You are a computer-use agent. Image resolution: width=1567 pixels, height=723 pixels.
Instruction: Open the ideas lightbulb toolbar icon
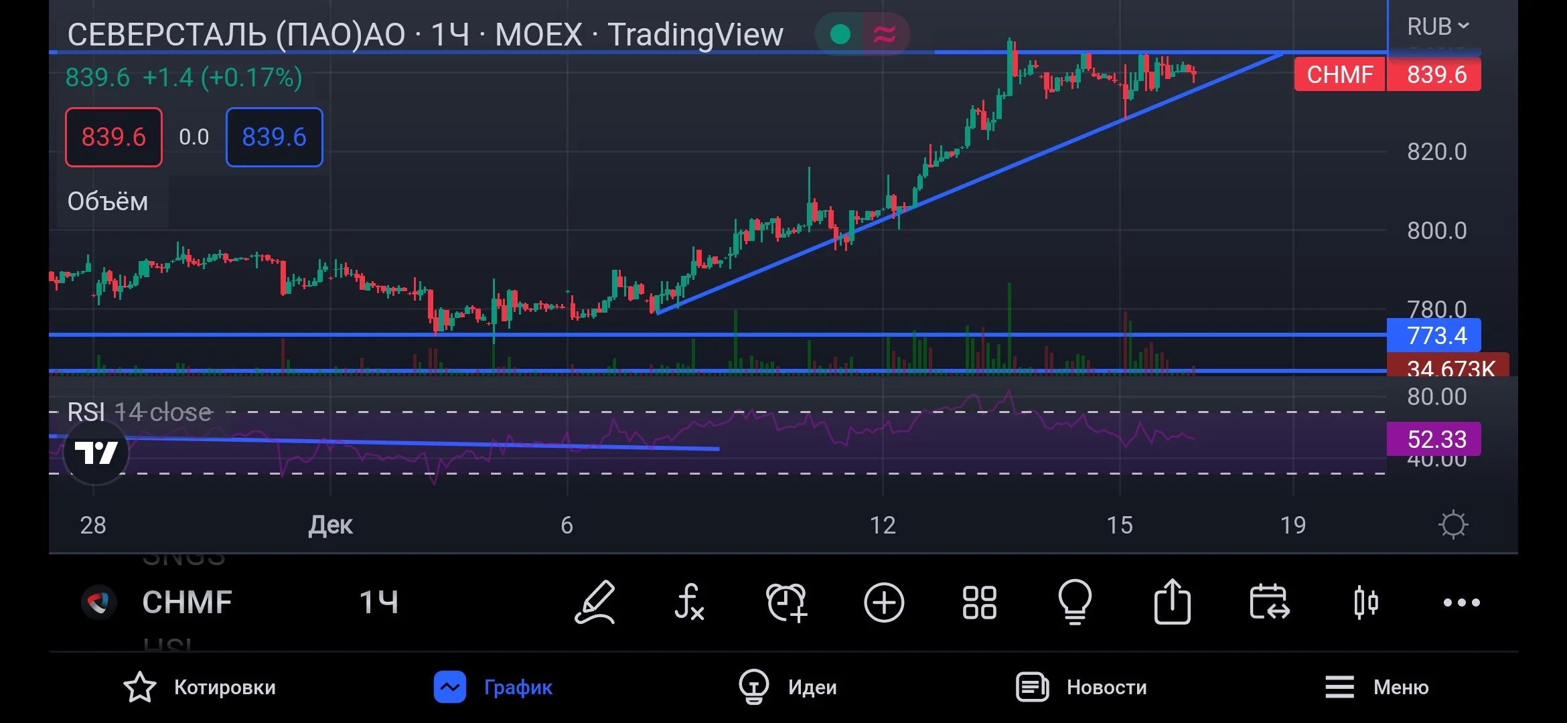coord(1075,602)
